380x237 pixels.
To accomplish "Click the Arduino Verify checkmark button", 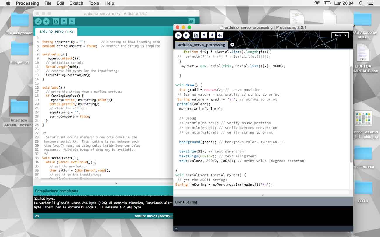I will 38,21.
